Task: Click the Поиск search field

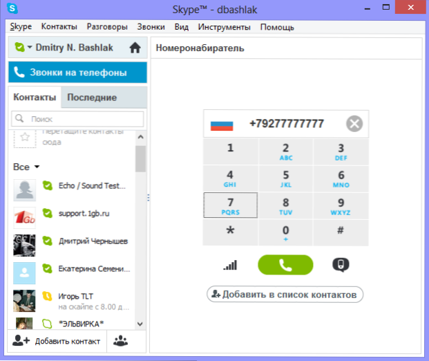Action: click(77, 119)
